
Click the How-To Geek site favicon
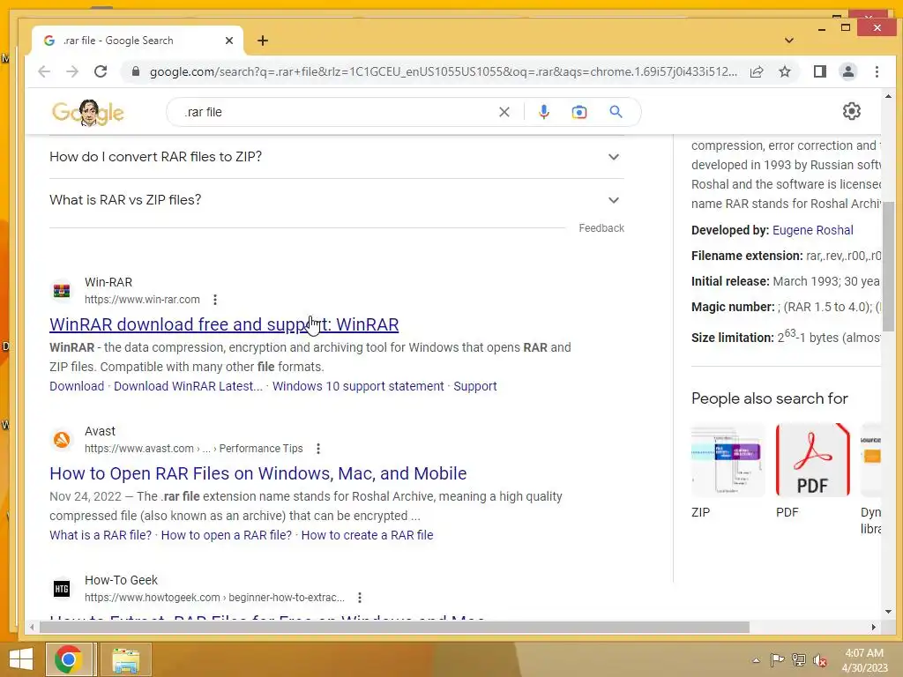62,588
